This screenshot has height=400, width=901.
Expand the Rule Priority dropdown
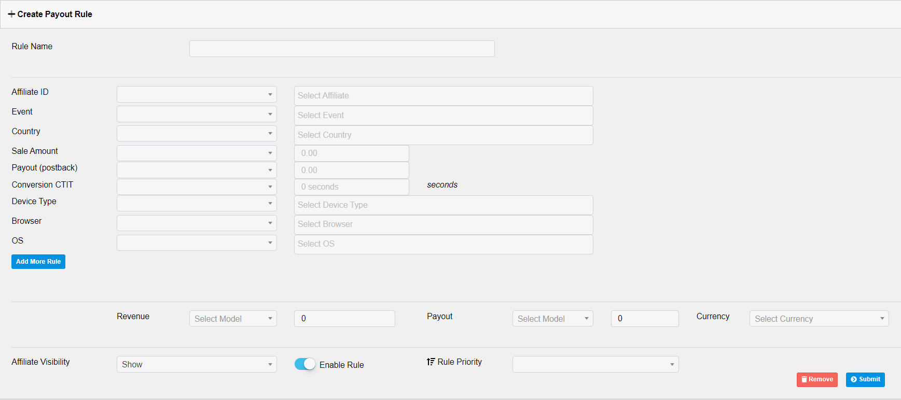pyautogui.click(x=595, y=364)
